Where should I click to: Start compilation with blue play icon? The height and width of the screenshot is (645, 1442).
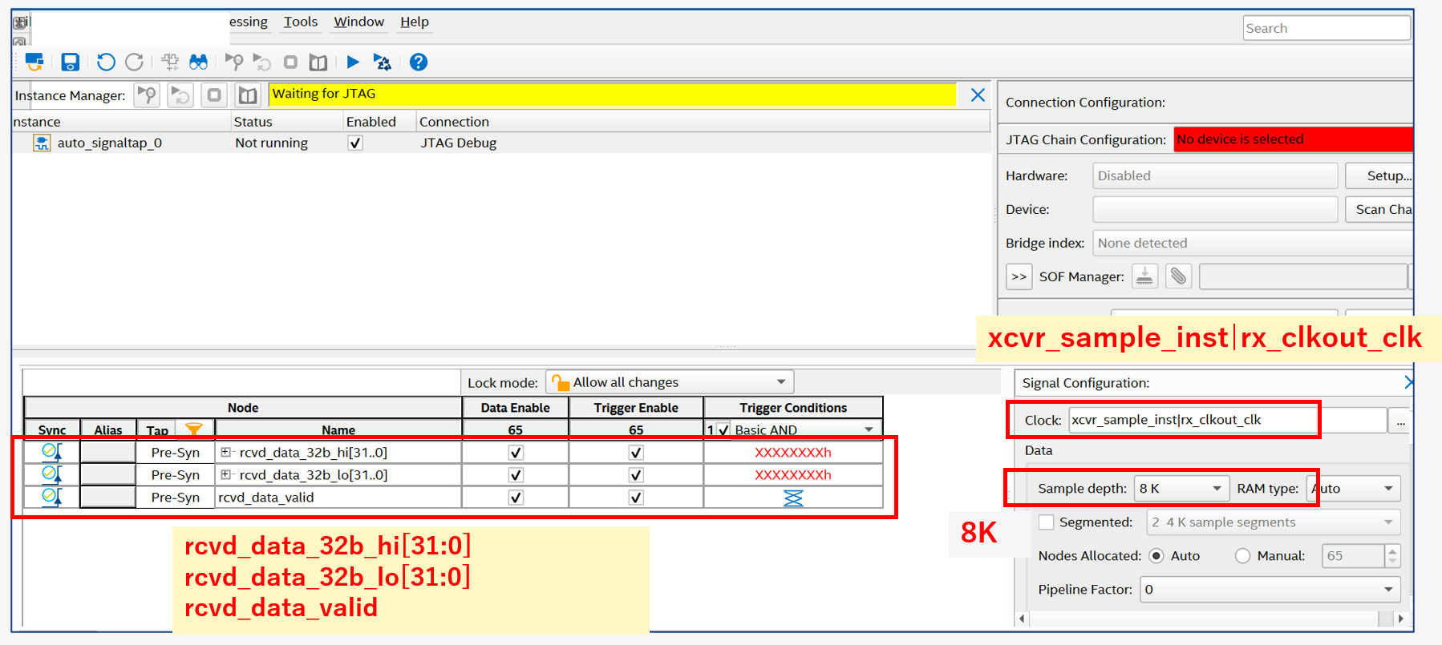(353, 62)
